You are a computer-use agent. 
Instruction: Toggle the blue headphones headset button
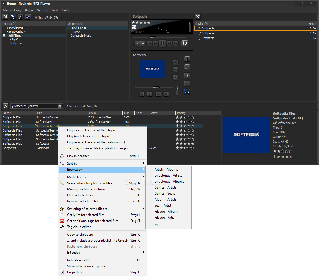point(187,92)
